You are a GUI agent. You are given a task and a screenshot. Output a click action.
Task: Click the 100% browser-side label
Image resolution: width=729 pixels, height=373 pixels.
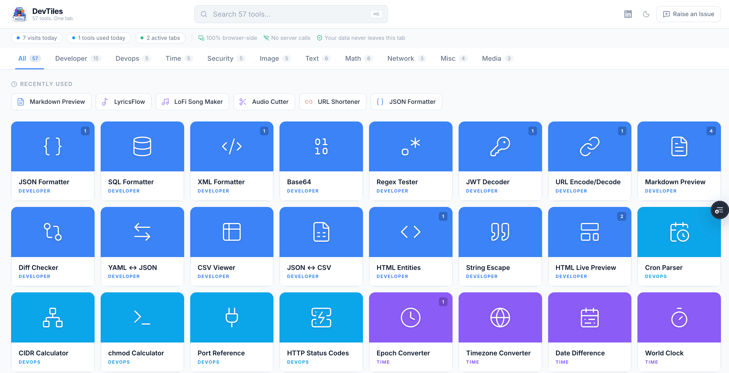[x=228, y=38]
